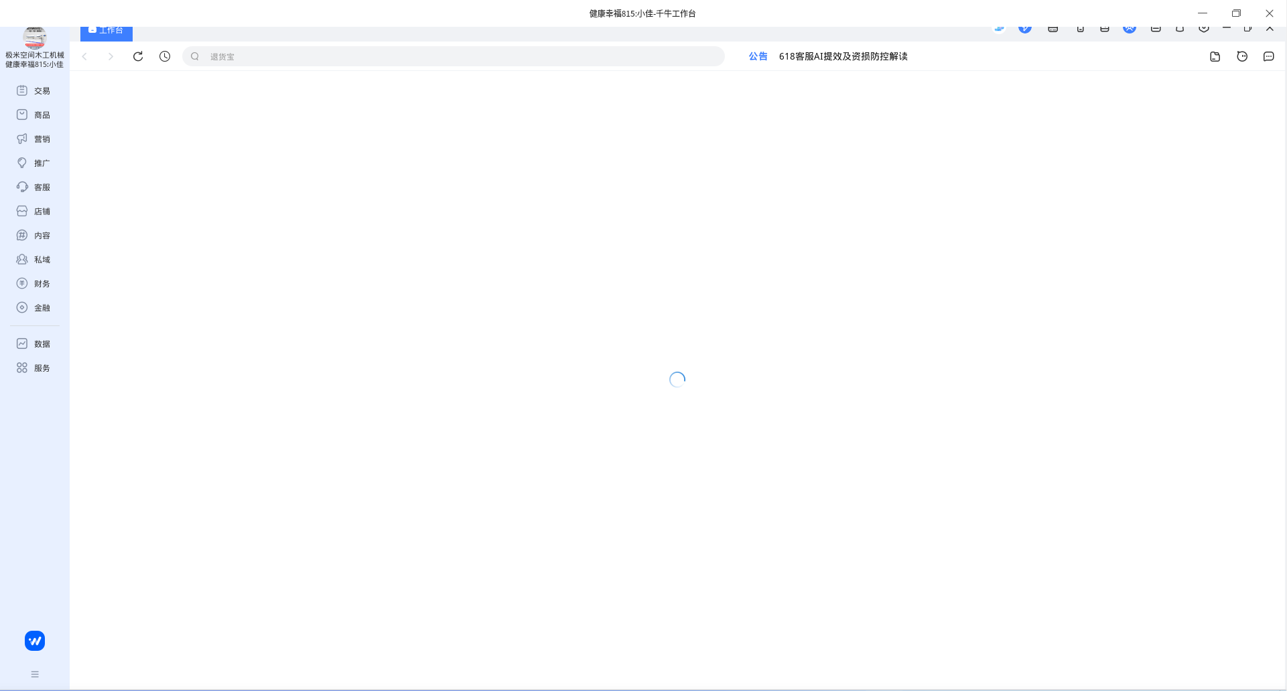Image resolution: width=1287 pixels, height=691 pixels.
Task: Open the 店铺 shop section
Action: [35, 211]
